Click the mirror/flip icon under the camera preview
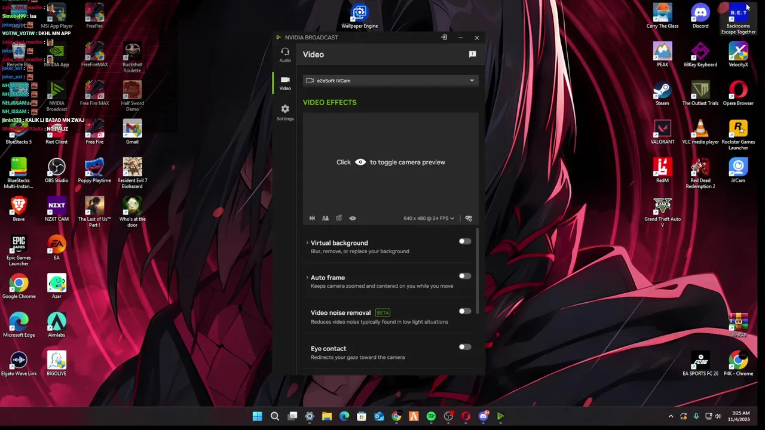This screenshot has width=765, height=430. pyautogui.click(x=312, y=219)
